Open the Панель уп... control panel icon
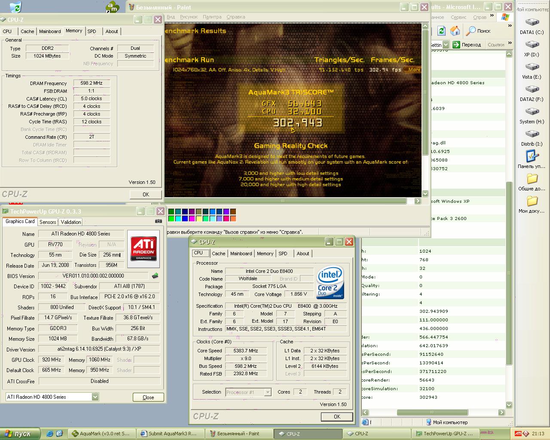The height and width of the screenshot is (440, 550). point(532,156)
